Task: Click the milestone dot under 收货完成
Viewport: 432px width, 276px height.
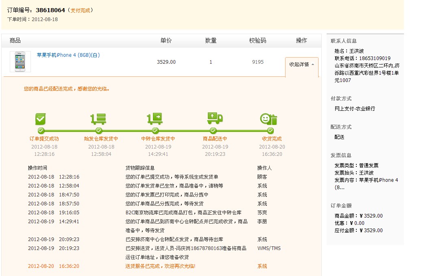Action: [x=271, y=131]
